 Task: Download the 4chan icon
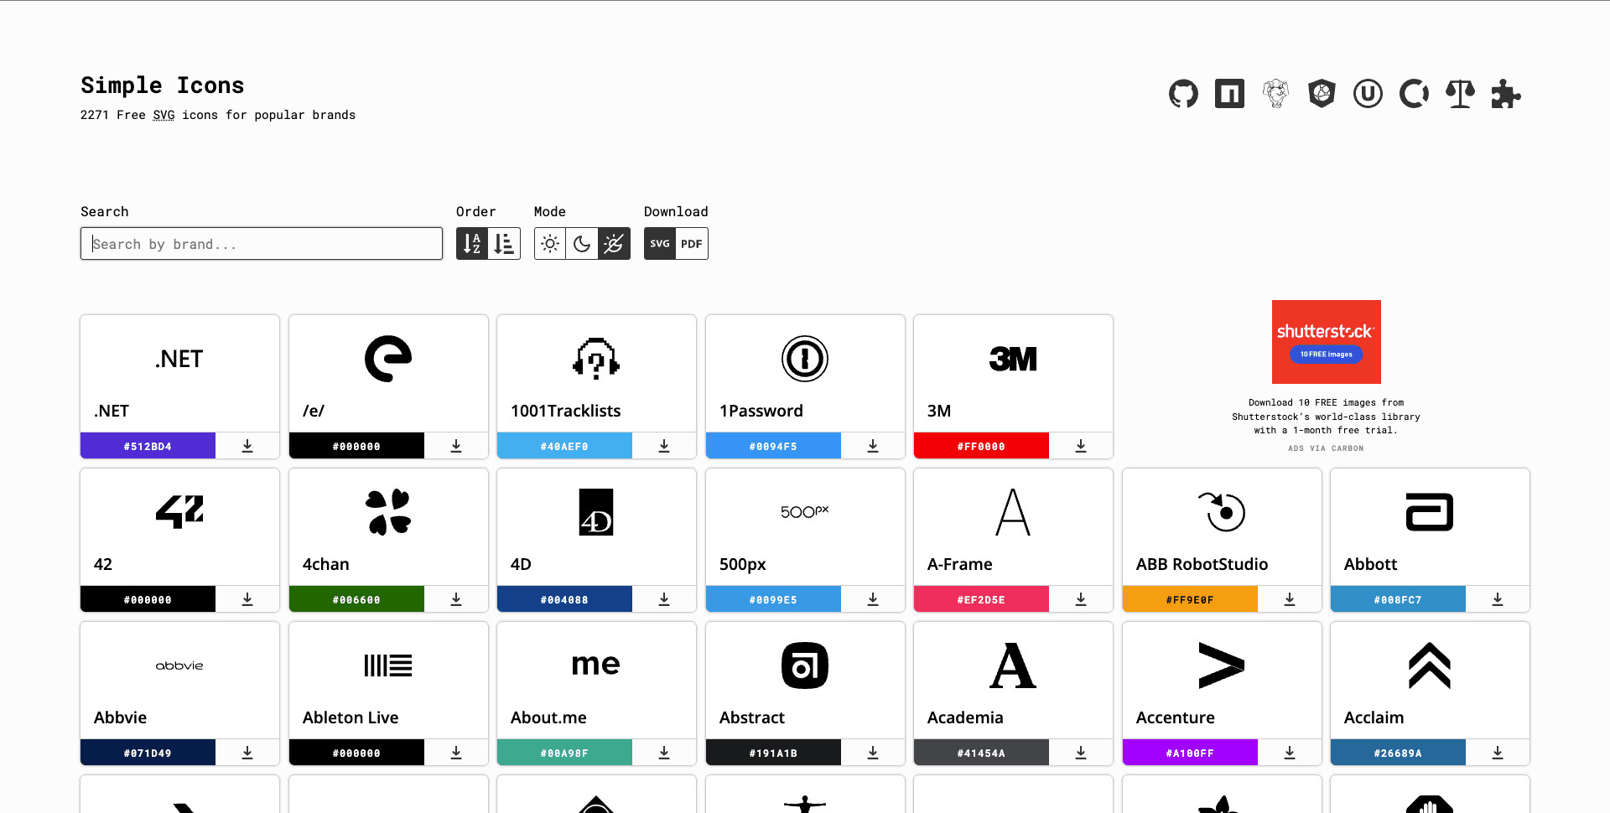(x=456, y=599)
